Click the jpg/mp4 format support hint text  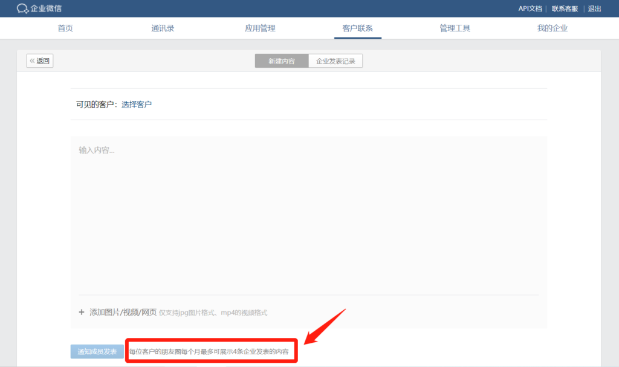click(213, 313)
